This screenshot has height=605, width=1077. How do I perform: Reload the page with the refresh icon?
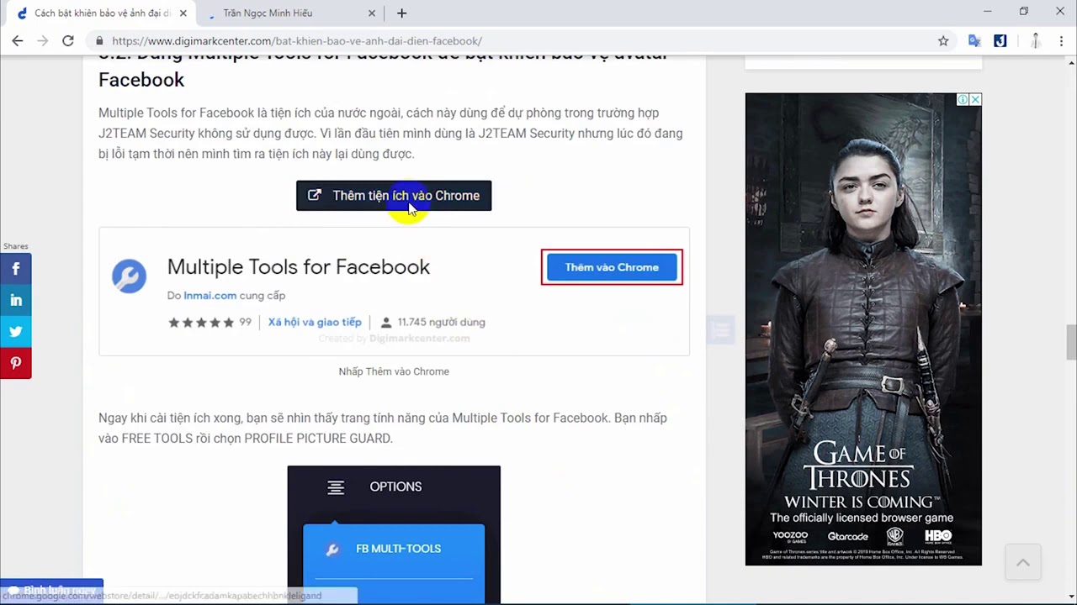[x=68, y=40]
